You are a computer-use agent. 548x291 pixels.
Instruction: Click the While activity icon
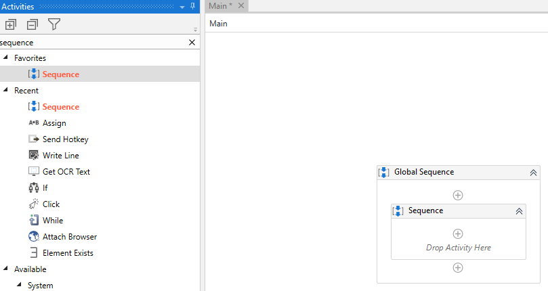pyautogui.click(x=34, y=220)
